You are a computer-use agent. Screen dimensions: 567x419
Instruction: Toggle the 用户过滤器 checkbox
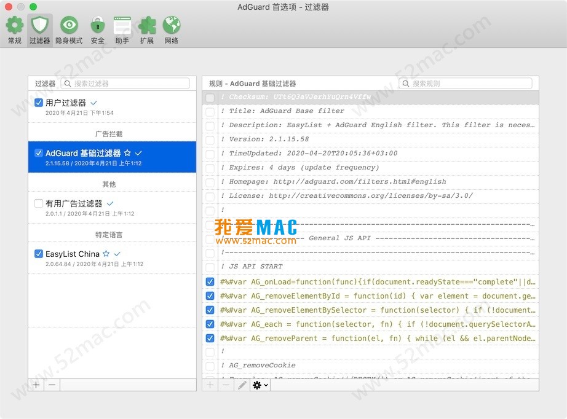(x=39, y=103)
